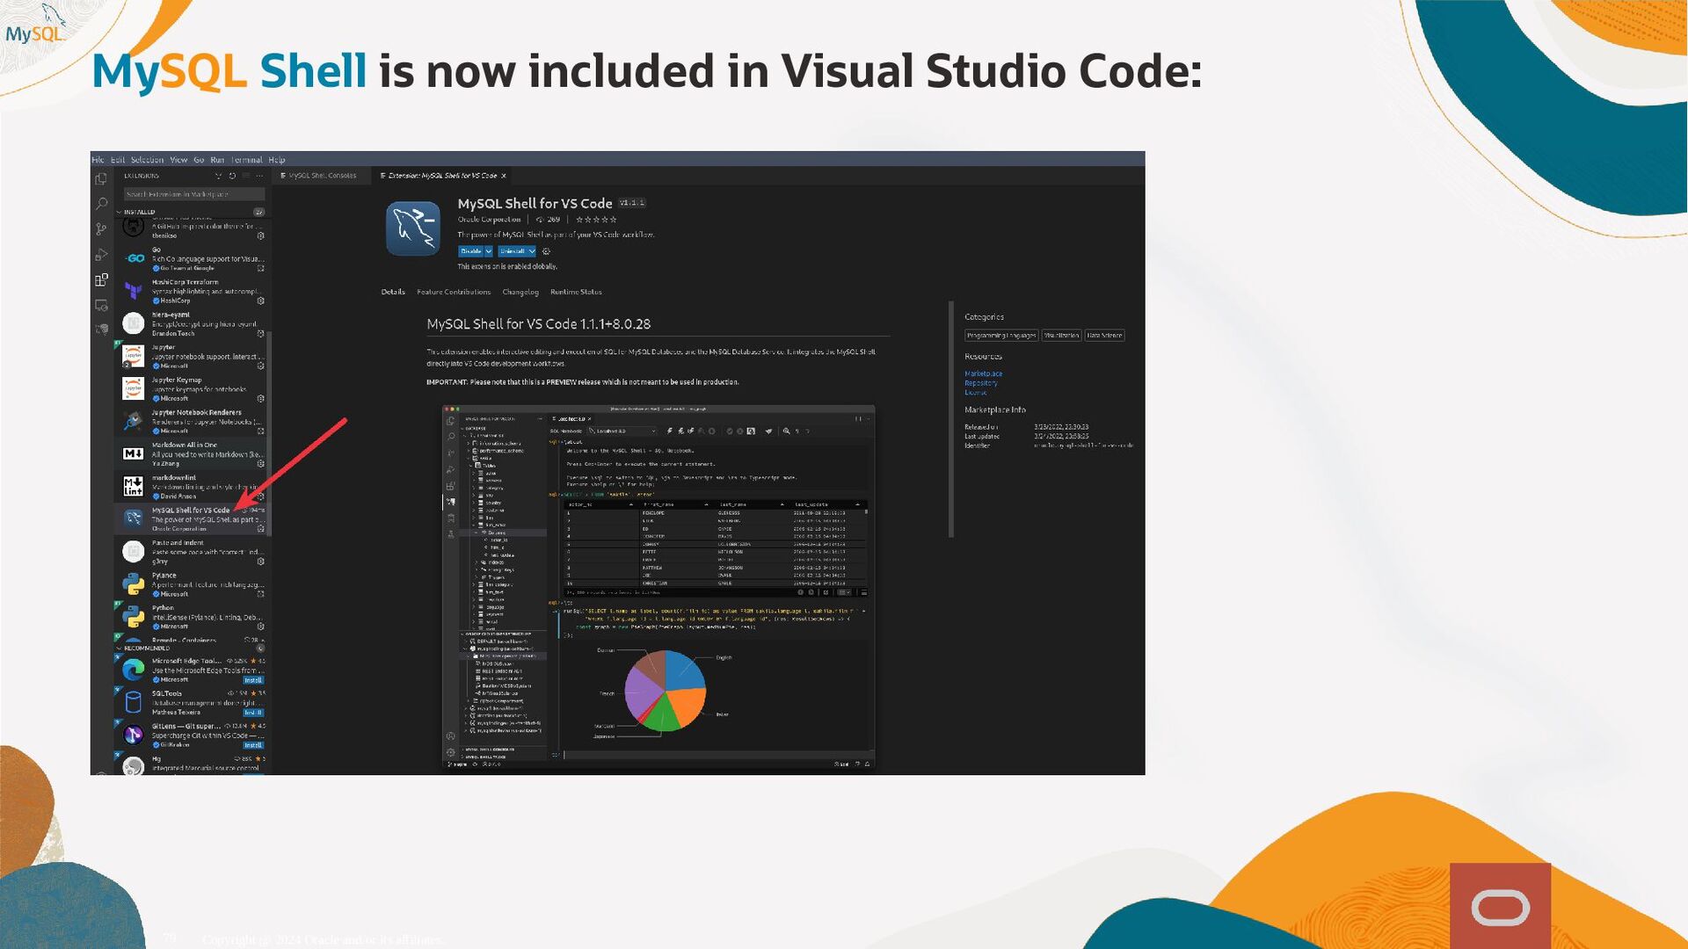Install the GitLens extension
This screenshot has width=1688, height=949.
pyautogui.click(x=253, y=745)
